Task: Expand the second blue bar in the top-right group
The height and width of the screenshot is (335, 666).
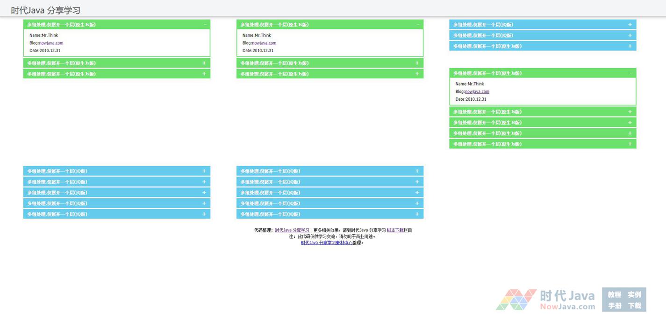Action: [542, 35]
